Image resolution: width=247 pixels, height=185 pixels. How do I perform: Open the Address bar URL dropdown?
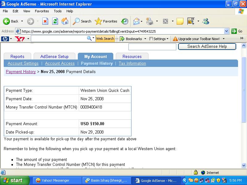tap(226, 31)
